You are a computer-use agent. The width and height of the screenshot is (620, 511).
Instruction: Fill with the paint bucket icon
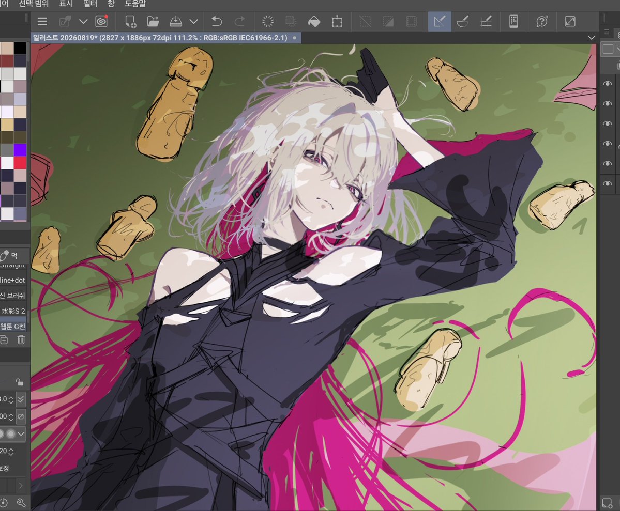314,21
